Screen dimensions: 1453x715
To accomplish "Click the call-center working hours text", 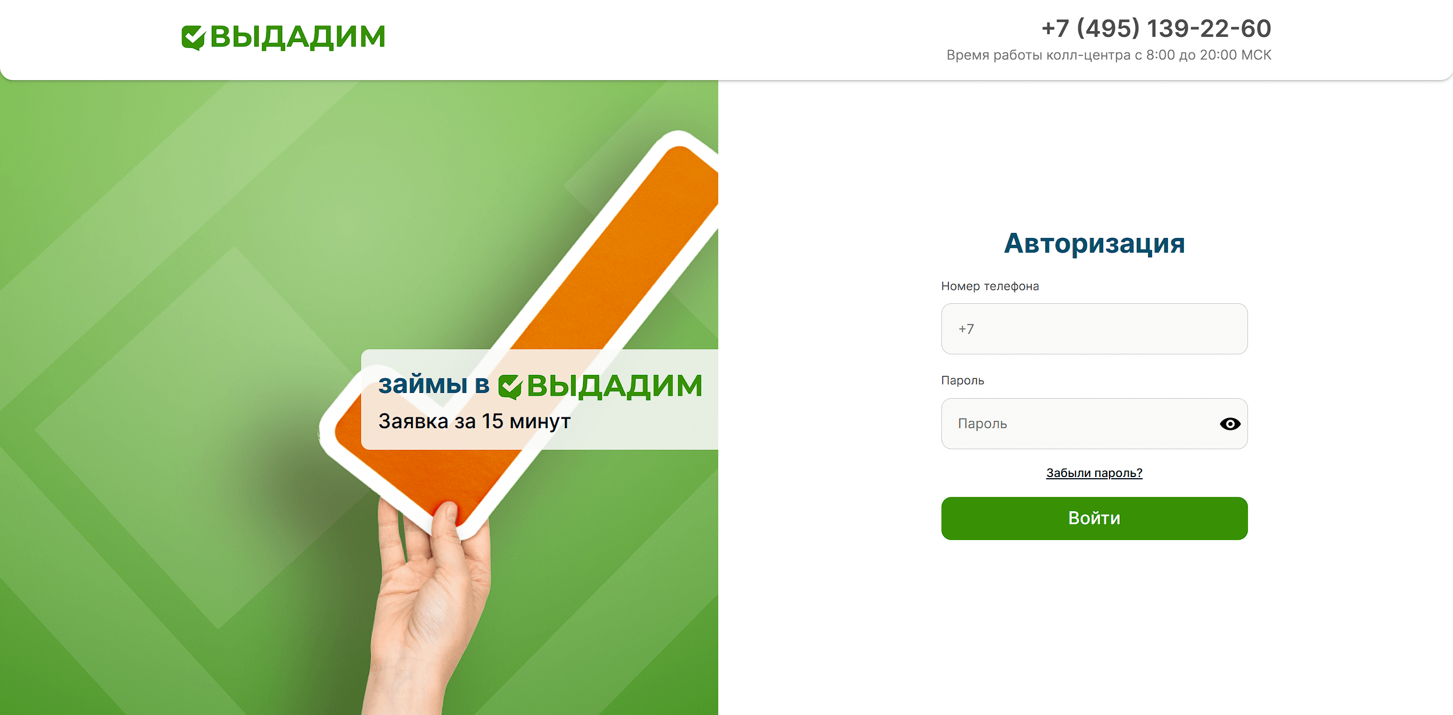I will (x=1108, y=55).
